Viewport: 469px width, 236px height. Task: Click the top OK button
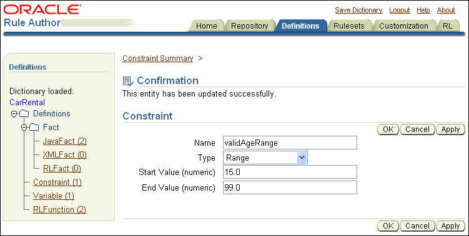pos(388,130)
